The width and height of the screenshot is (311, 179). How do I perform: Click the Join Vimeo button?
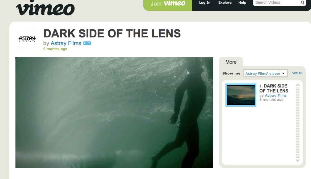coord(168,3)
